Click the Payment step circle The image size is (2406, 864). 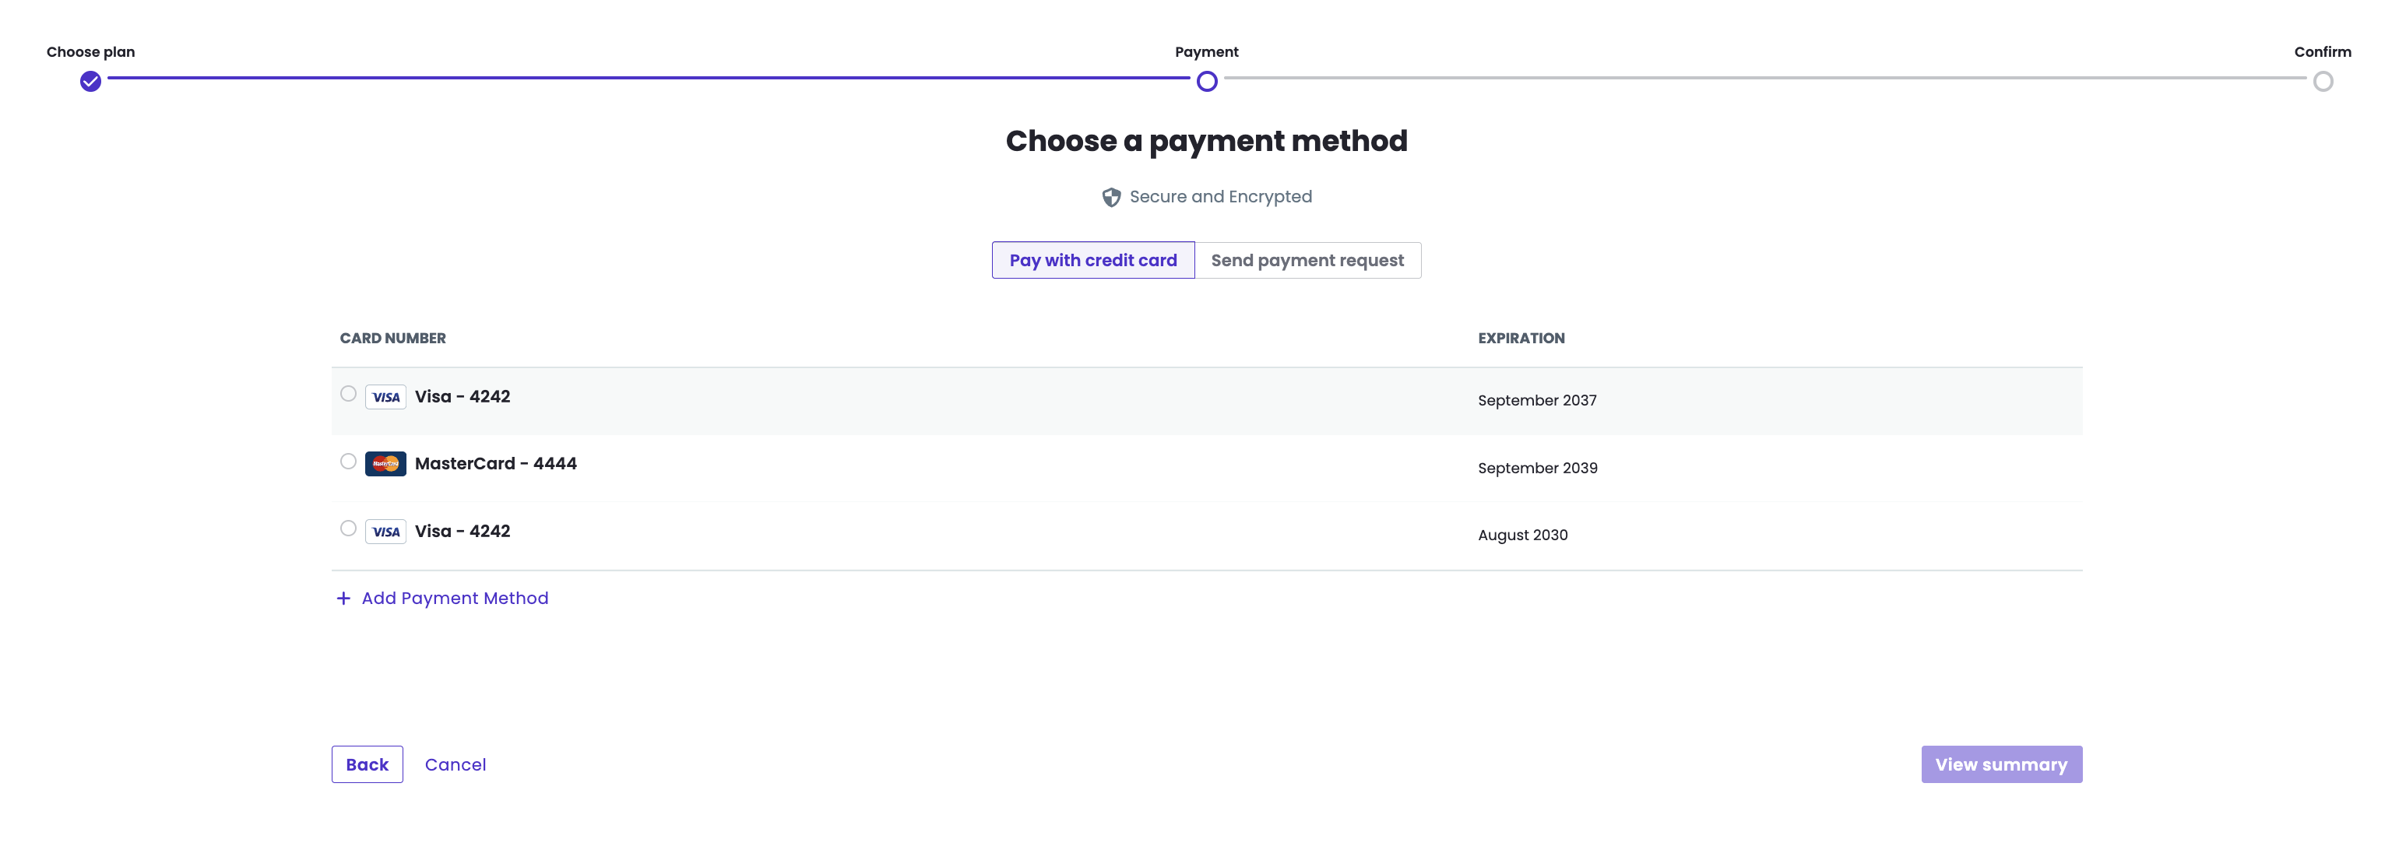click(1206, 81)
